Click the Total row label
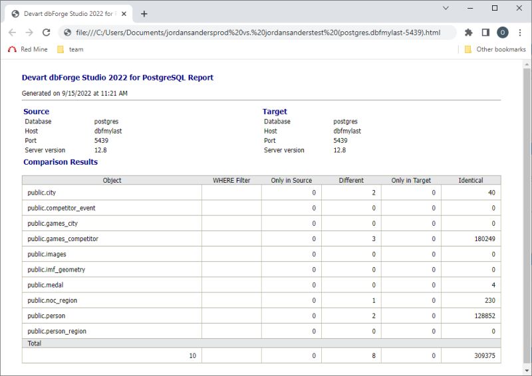Image resolution: width=532 pixels, height=376 pixels. click(x=35, y=343)
